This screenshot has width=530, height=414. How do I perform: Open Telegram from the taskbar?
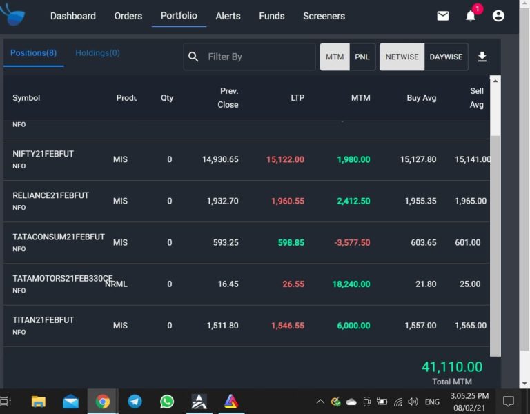[x=135, y=402]
